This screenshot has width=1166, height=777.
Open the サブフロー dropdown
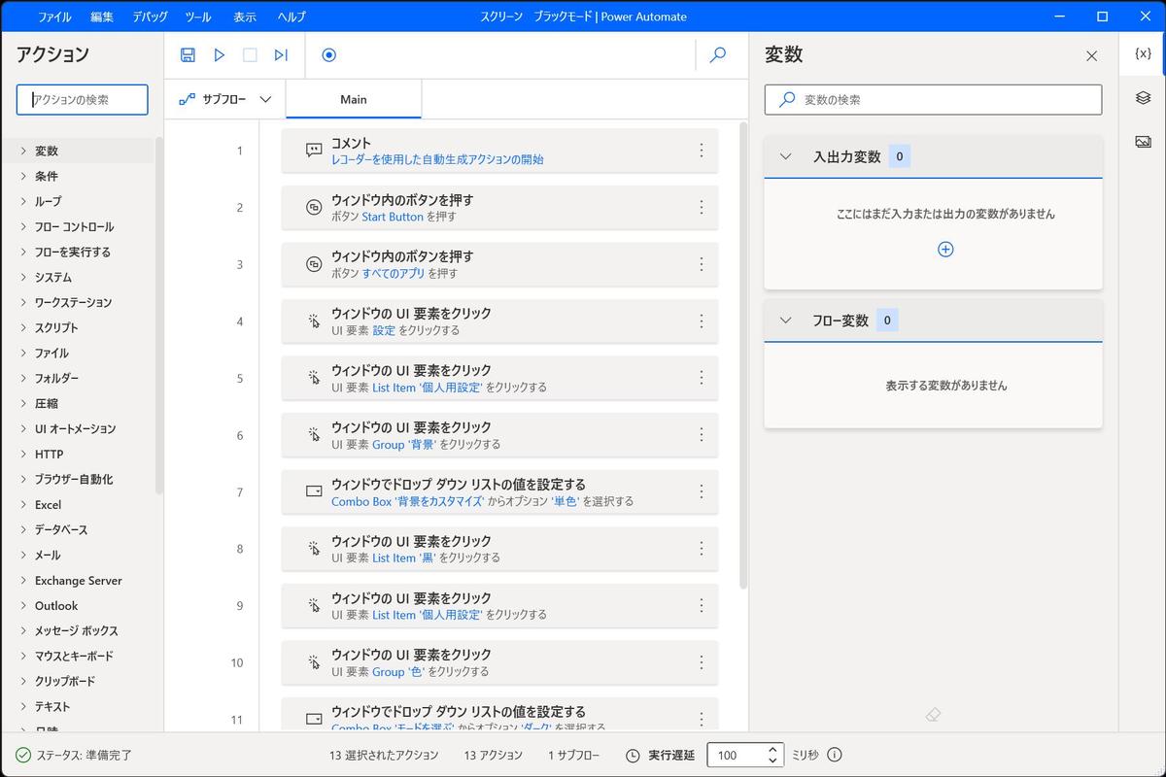coord(225,99)
